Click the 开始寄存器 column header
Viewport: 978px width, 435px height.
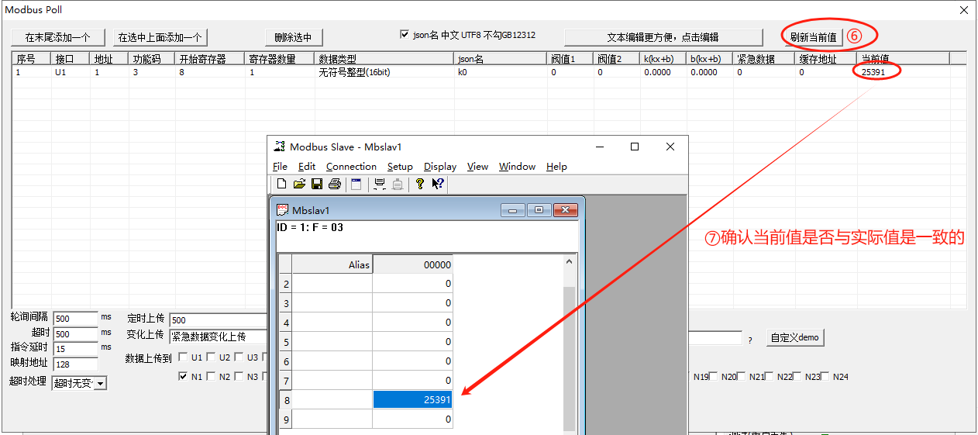tap(210, 58)
